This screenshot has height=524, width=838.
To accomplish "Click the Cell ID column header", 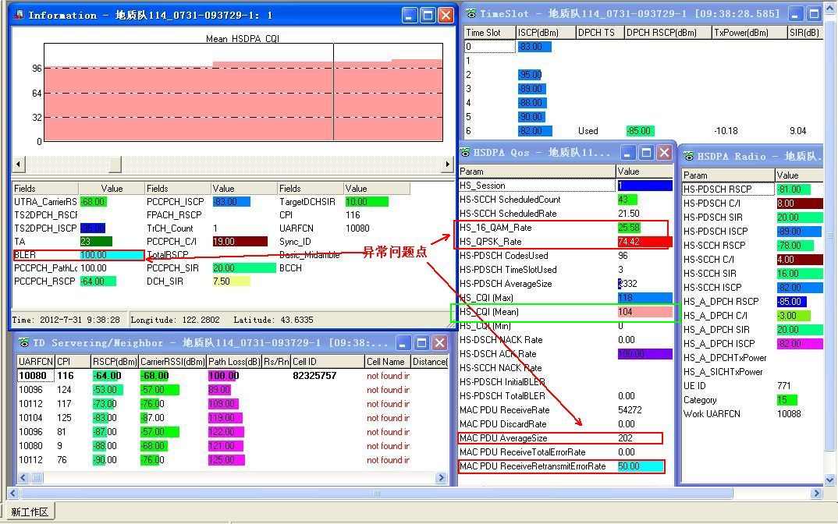I will coord(328,362).
